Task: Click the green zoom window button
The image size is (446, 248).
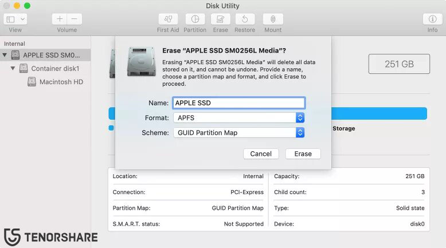Action: [x=28, y=6]
